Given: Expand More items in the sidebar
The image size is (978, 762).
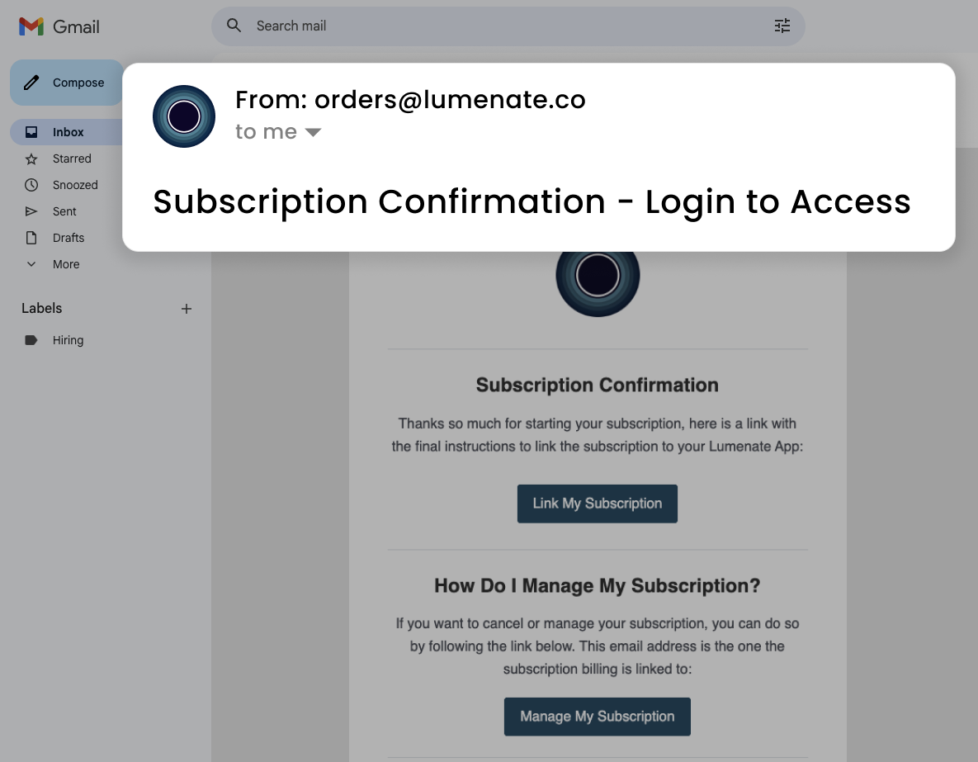Looking at the screenshot, I should click(x=54, y=264).
